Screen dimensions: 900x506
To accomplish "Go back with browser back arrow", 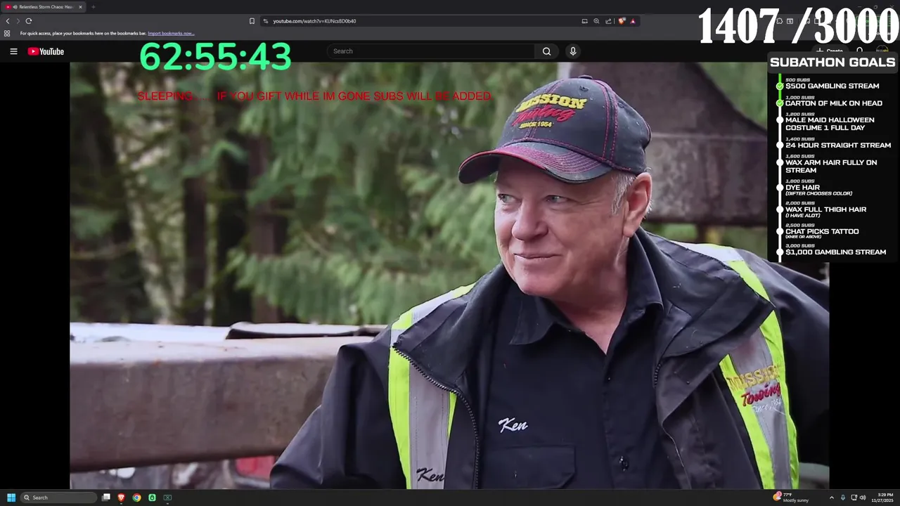I will (8, 21).
